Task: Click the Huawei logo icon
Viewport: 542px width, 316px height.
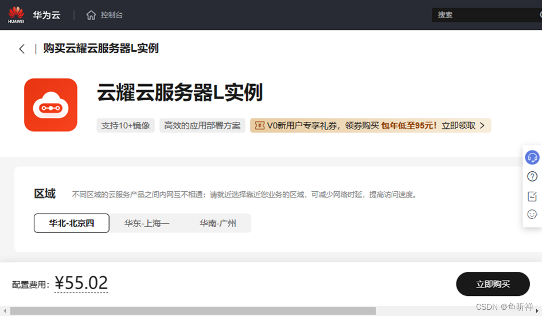Action: pyautogui.click(x=16, y=15)
